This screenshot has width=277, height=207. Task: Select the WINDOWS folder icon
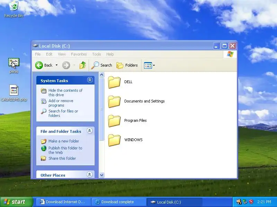click(x=114, y=140)
